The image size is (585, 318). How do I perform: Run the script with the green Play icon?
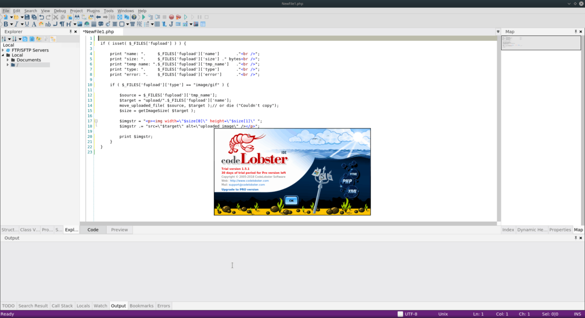click(143, 17)
